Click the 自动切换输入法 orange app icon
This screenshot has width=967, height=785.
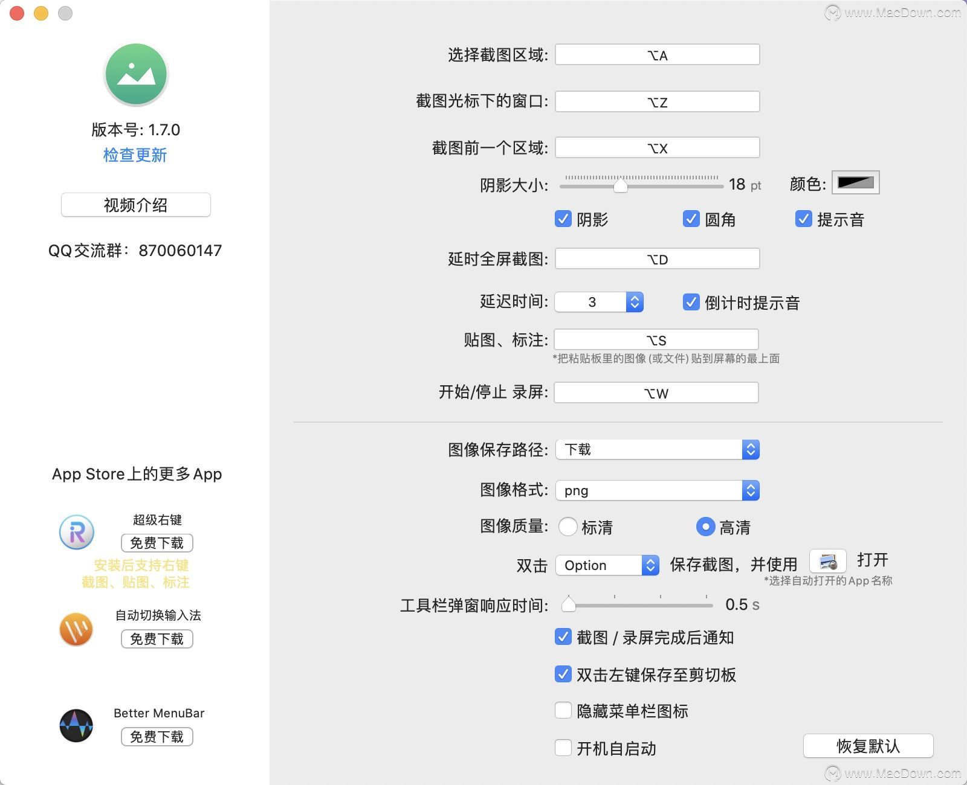point(76,629)
